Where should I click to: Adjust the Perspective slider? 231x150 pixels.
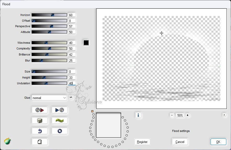coord(49,26)
